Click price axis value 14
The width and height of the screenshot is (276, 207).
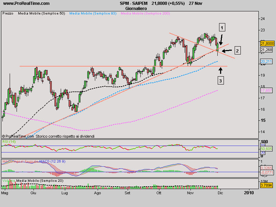[x=263, y=132]
